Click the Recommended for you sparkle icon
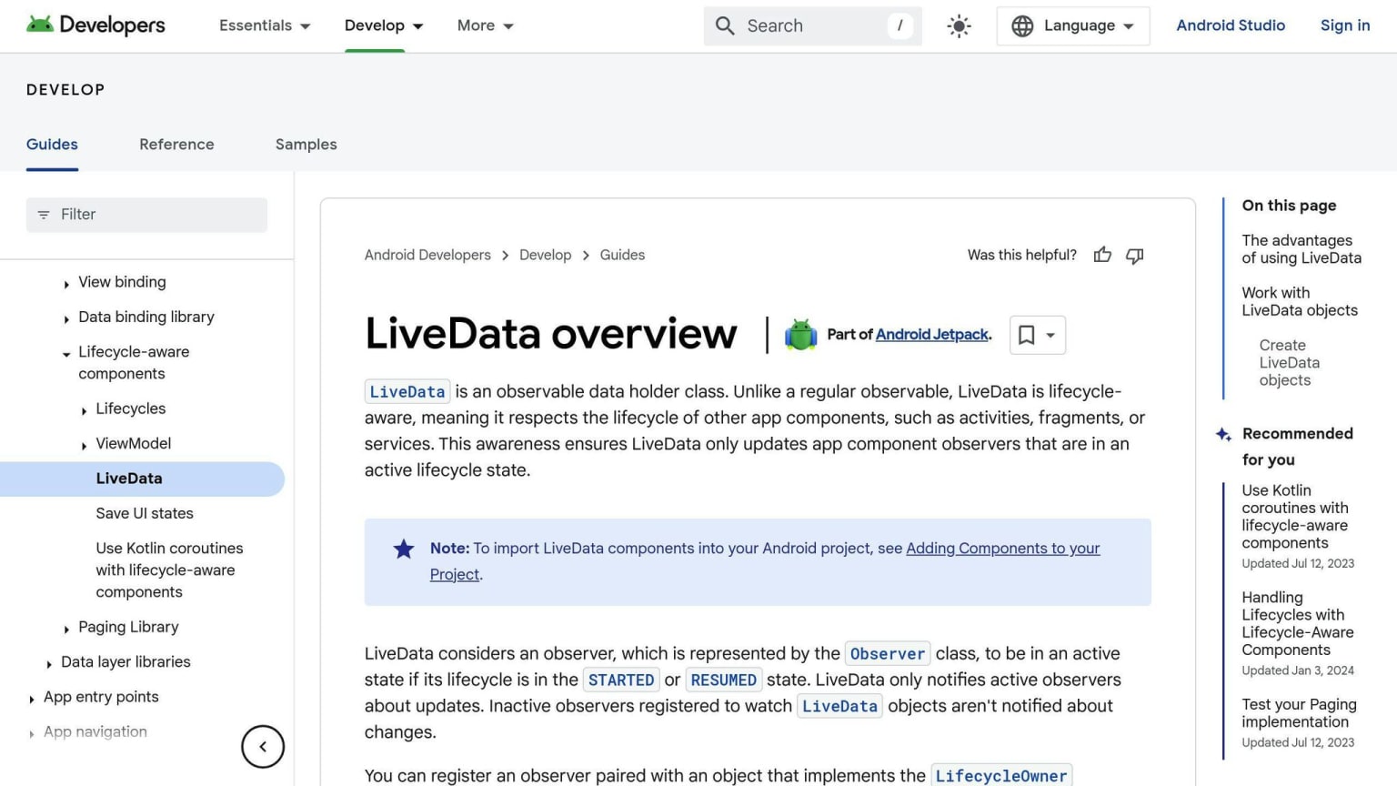 1224,434
